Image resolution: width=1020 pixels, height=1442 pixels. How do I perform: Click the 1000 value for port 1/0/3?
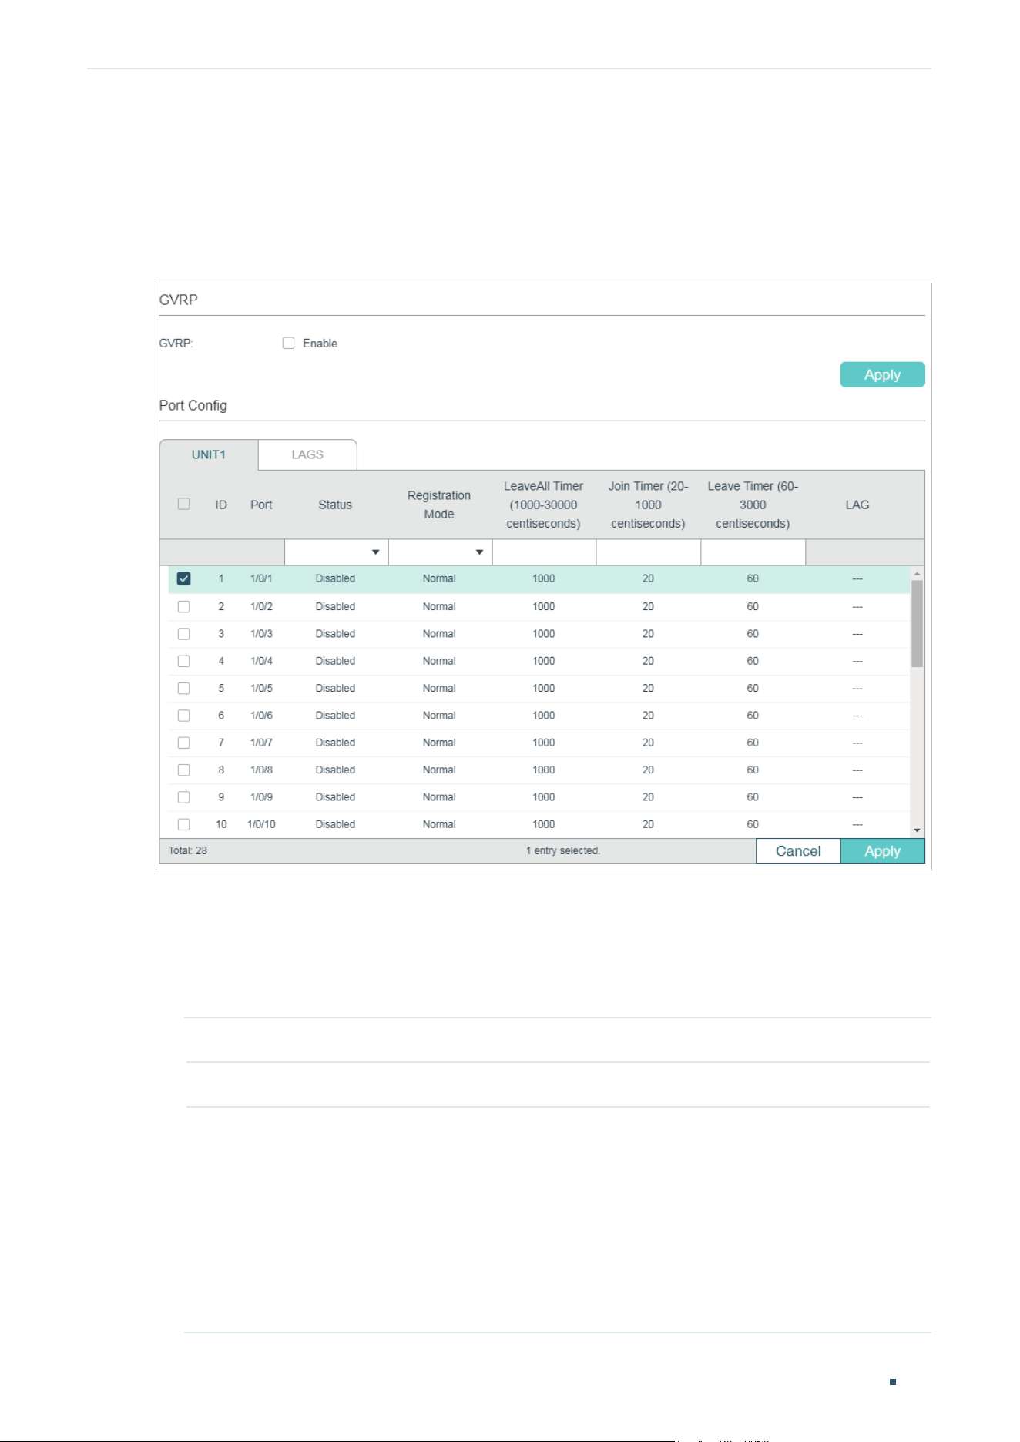(544, 634)
